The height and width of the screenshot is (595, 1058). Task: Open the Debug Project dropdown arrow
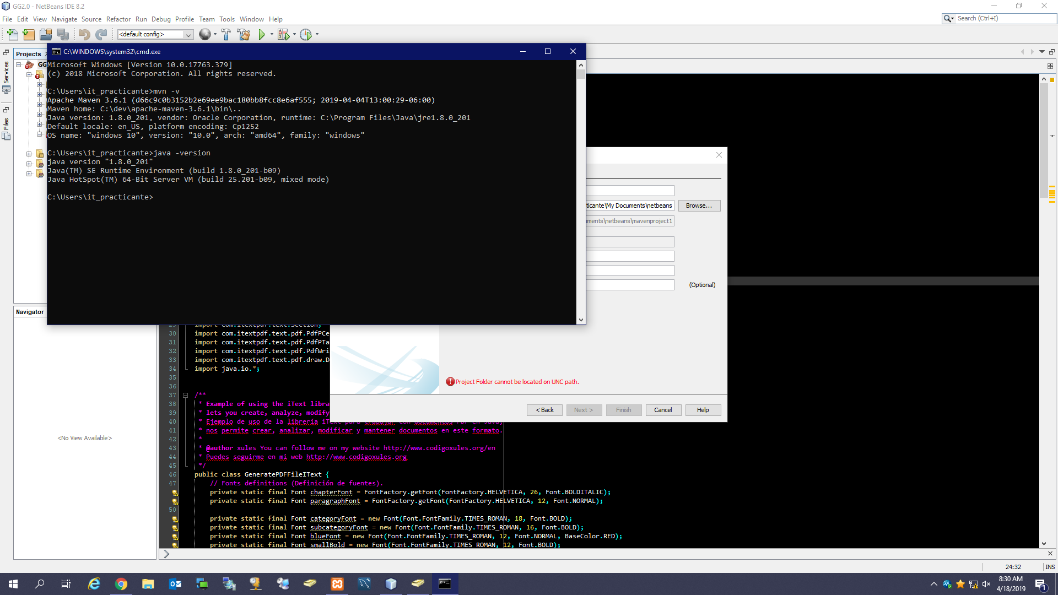pyautogui.click(x=294, y=34)
